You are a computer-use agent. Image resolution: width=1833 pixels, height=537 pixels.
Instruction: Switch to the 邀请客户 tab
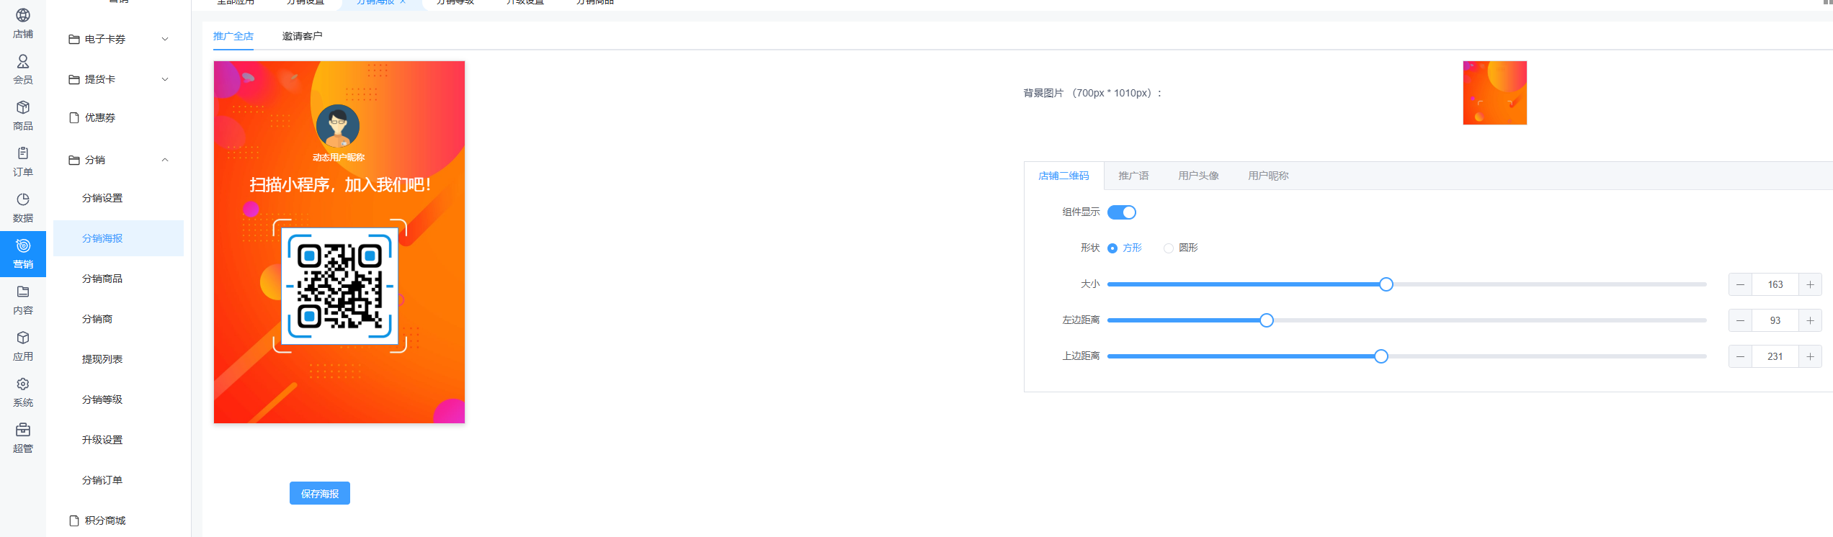303,36
